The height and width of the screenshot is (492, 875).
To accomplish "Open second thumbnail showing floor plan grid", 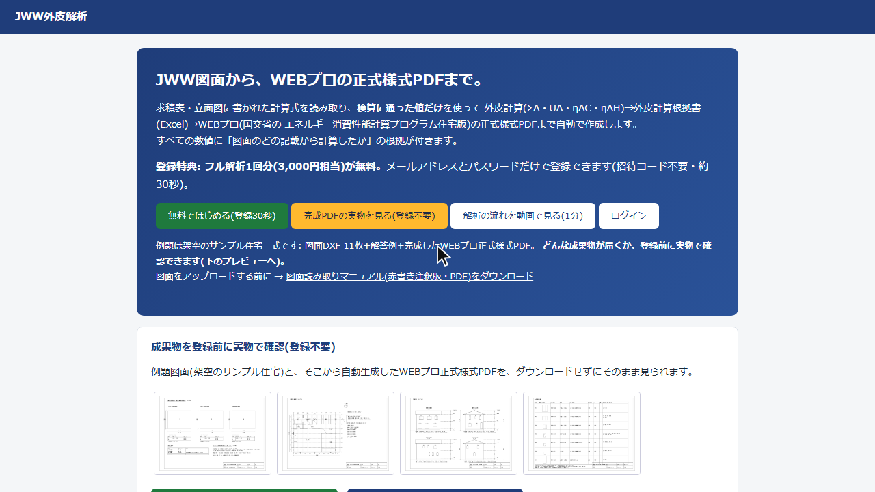I will (x=336, y=433).
